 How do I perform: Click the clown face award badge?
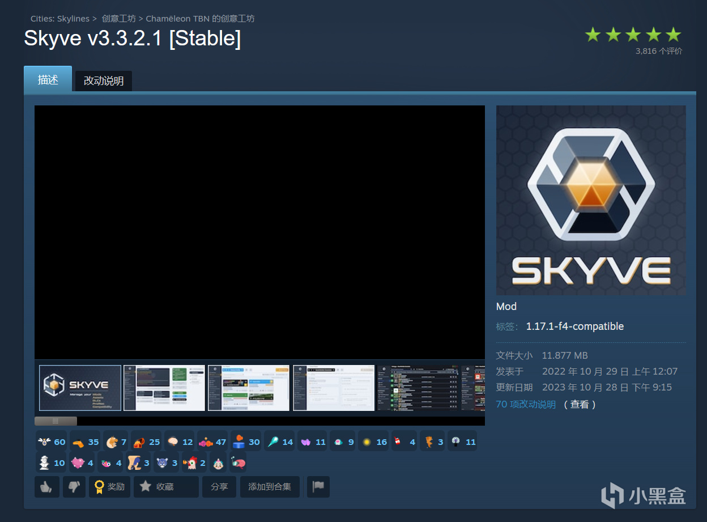click(218, 462)
